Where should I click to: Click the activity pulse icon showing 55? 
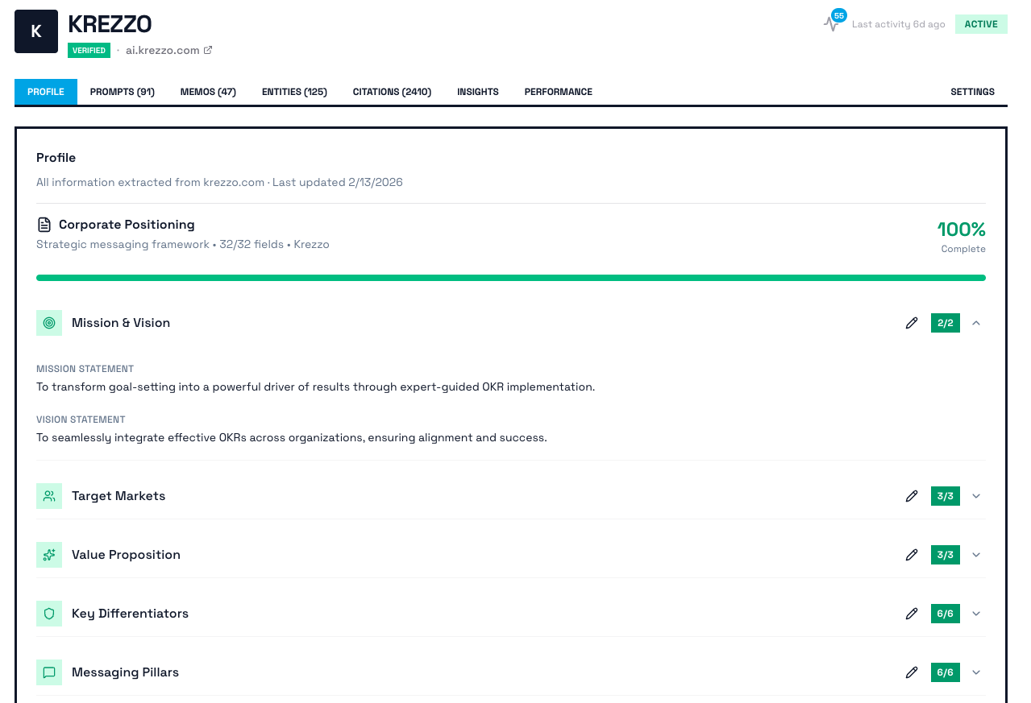click(x=832, y=22)
